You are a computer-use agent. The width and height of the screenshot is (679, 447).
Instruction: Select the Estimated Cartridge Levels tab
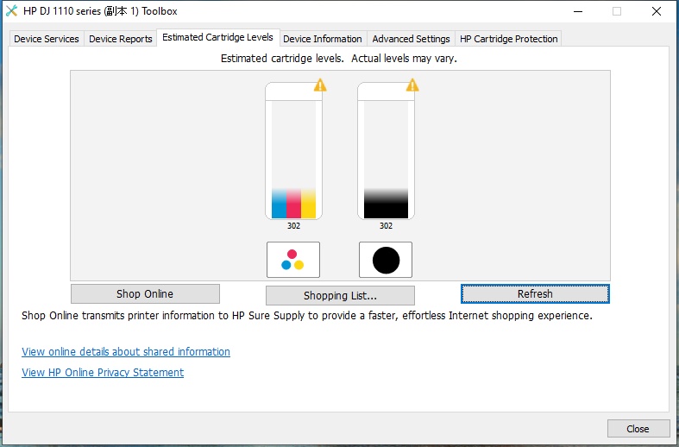[x=217, y=38]
